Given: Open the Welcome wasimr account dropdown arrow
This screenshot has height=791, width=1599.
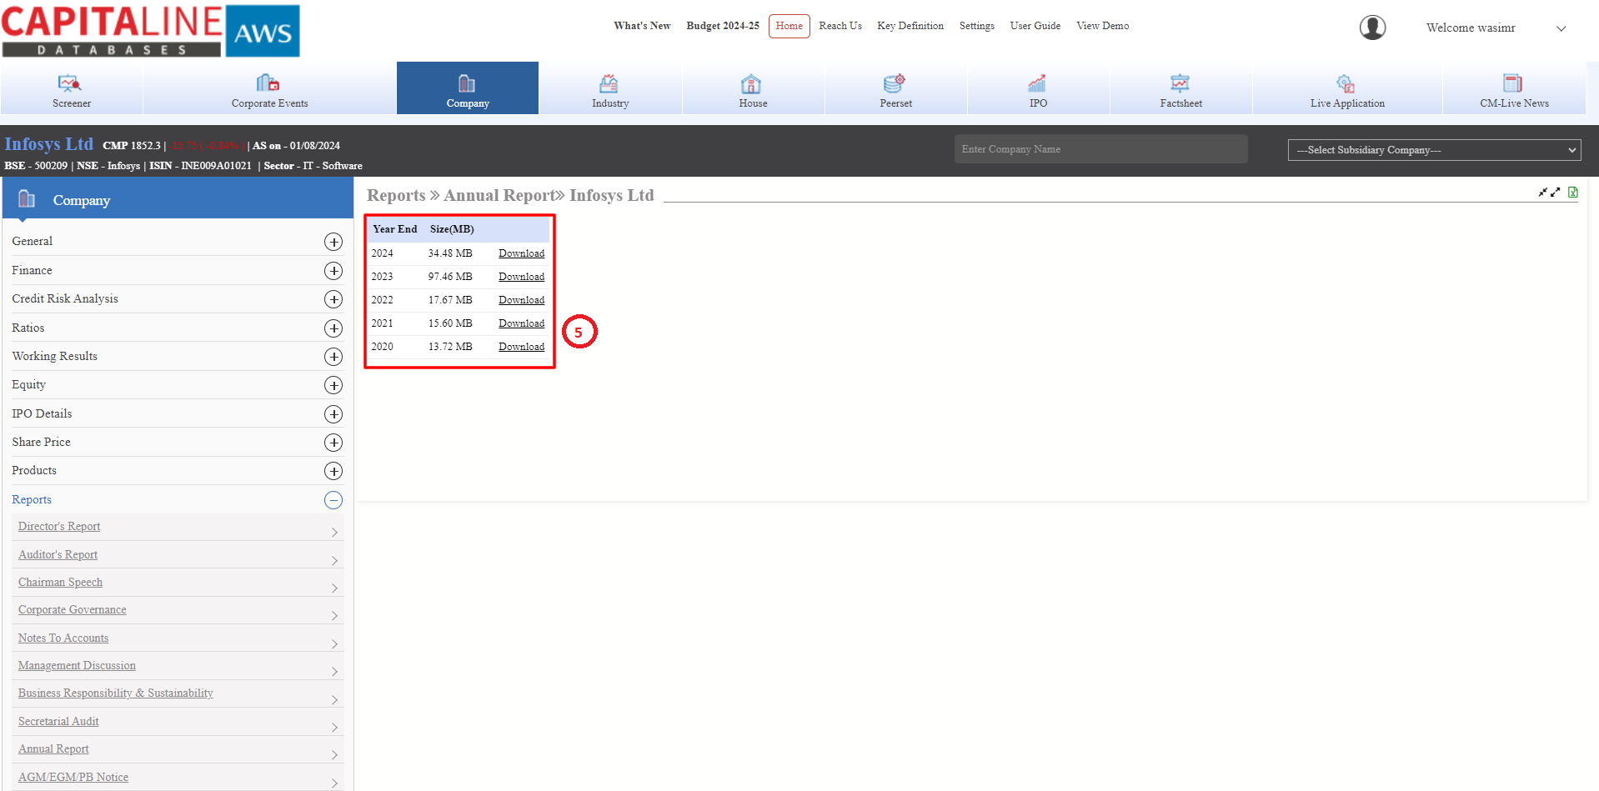Looking at the screenshot, I should (x=1561, y=28).
